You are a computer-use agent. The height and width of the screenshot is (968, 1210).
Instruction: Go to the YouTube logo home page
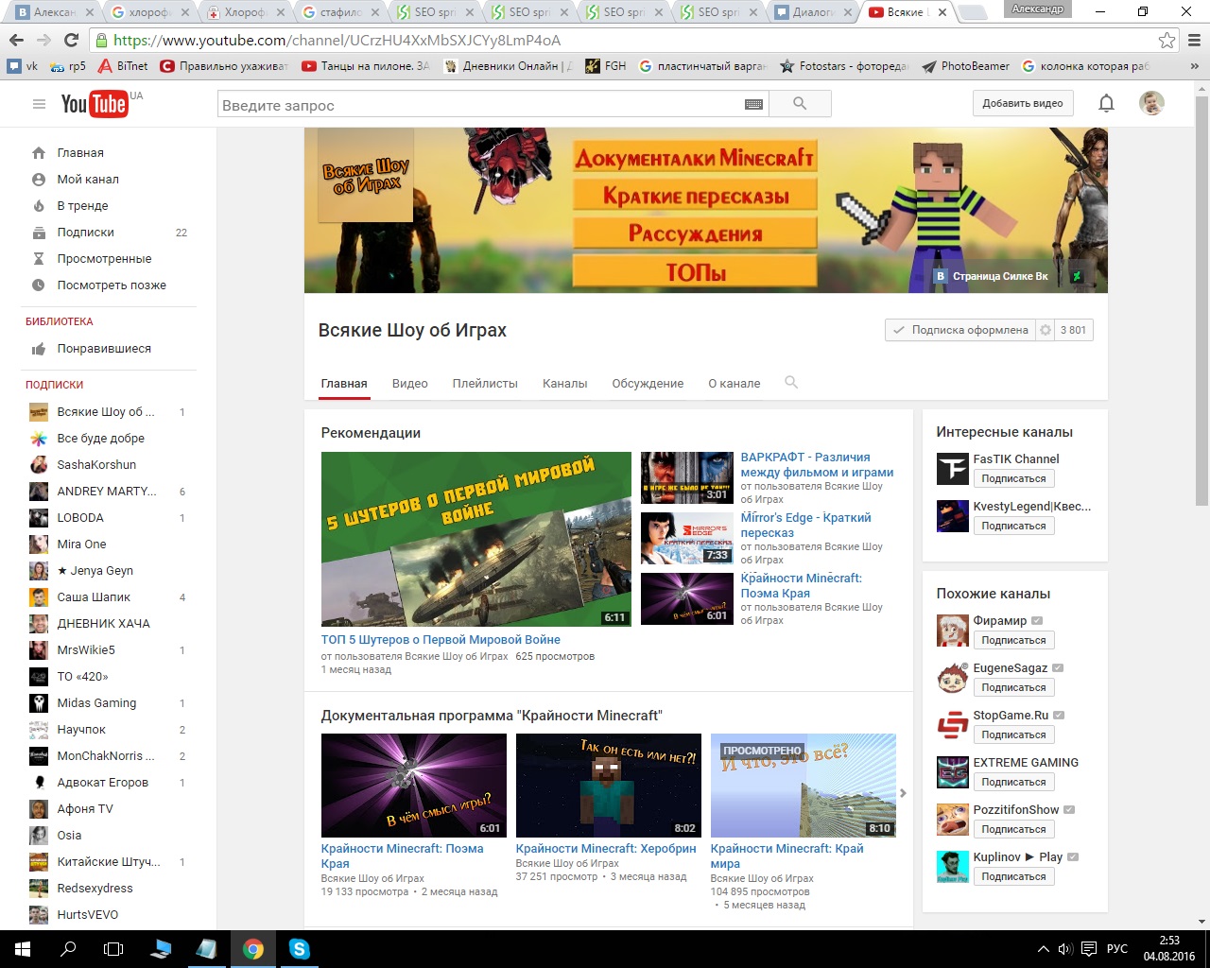95,104
